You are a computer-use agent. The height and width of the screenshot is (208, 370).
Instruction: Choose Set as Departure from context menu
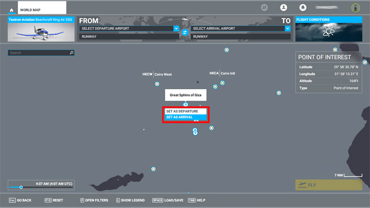186,111
